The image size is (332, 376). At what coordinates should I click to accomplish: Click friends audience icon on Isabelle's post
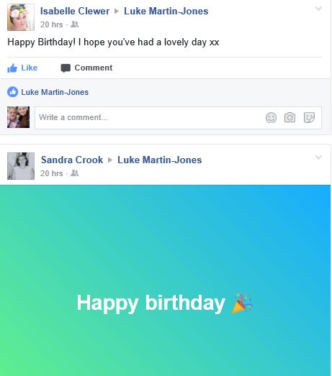[x=74, y=24]
